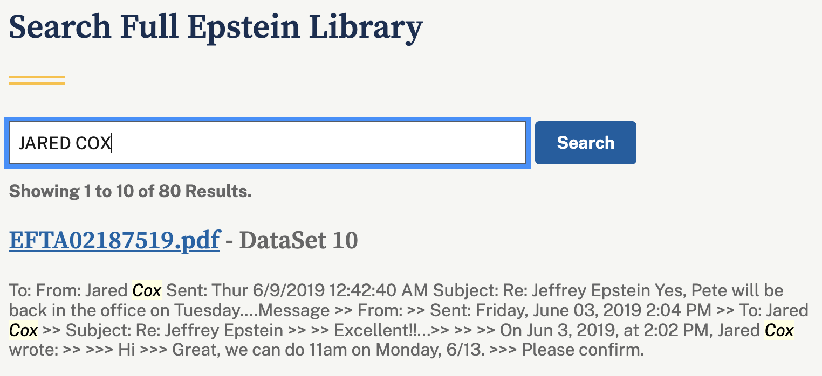Click the Search Full Epstein Library heading
Screen dimensions: 822x376
(216, 27)
